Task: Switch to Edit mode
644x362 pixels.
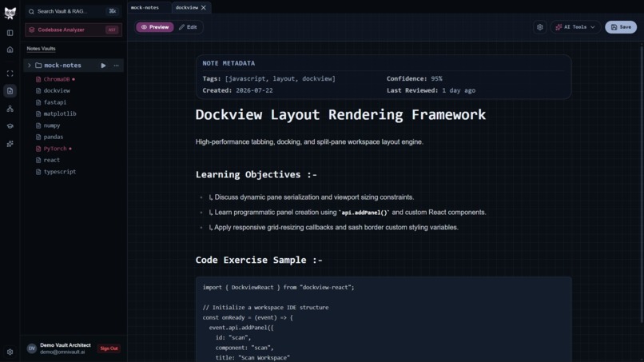Action: [x=188, y=27]
